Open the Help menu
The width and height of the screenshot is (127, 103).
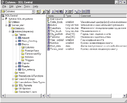36,7
